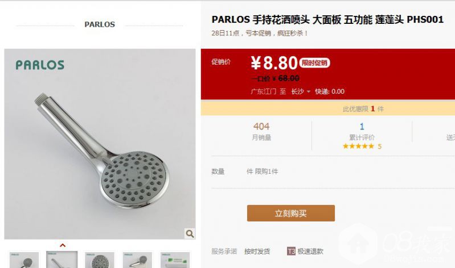Select the fifth packaging thumbnail
Screen dimensions: 455x268
pos(175,260)
